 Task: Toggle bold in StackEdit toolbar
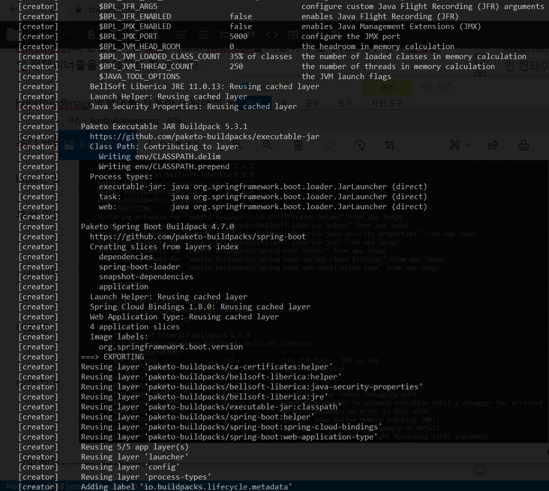click(91, 35)
